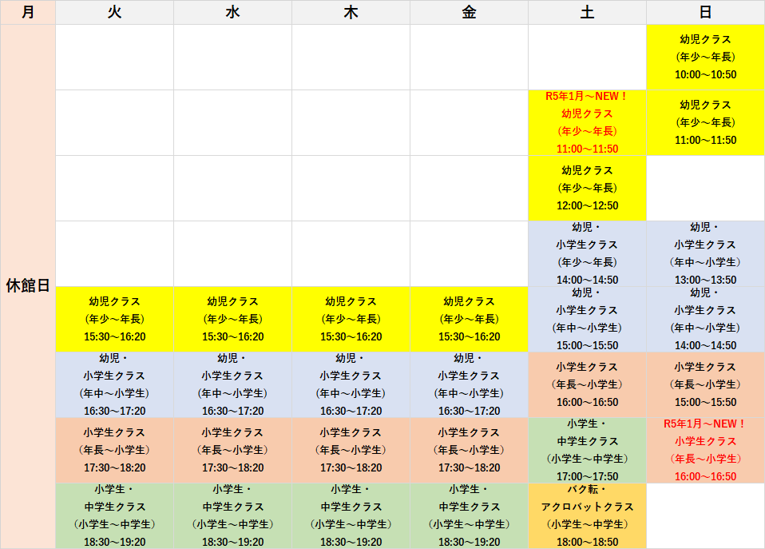Select the 火 day header
The image size is (765, 549).
coord(114,12)
